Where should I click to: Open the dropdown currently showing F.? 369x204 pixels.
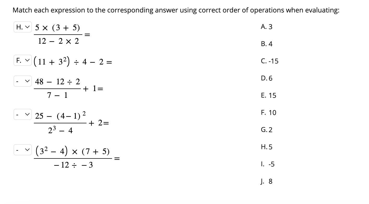(22, 61)
